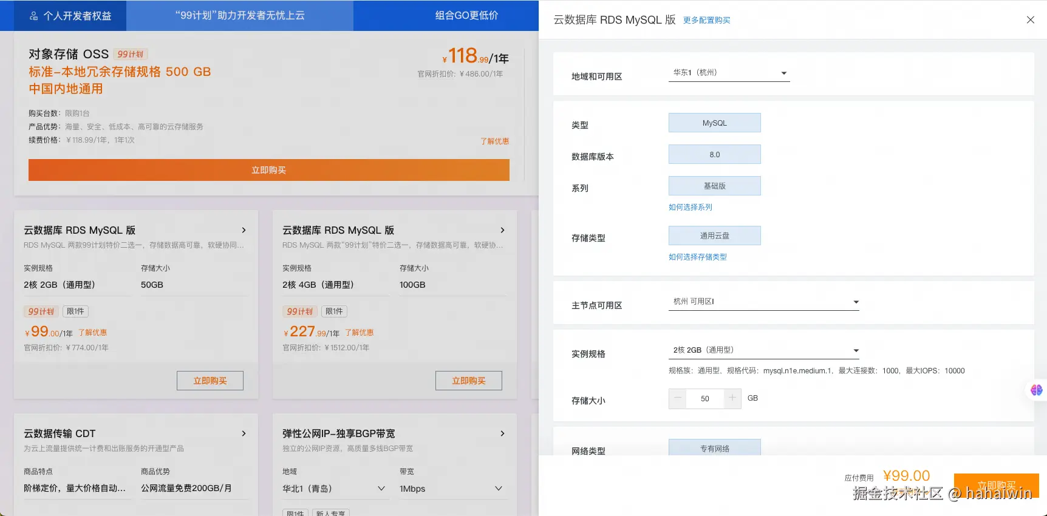Open the 如何选择系列 help link
This screenshot has width=1047, height=516.
(x=691, y=207)
